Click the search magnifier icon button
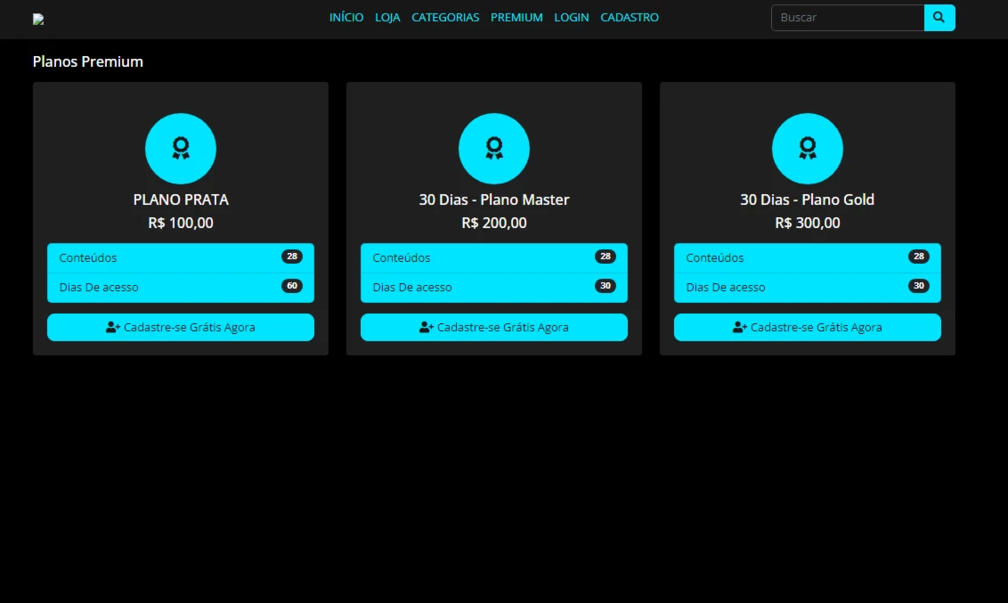 (x=939, y=18)
